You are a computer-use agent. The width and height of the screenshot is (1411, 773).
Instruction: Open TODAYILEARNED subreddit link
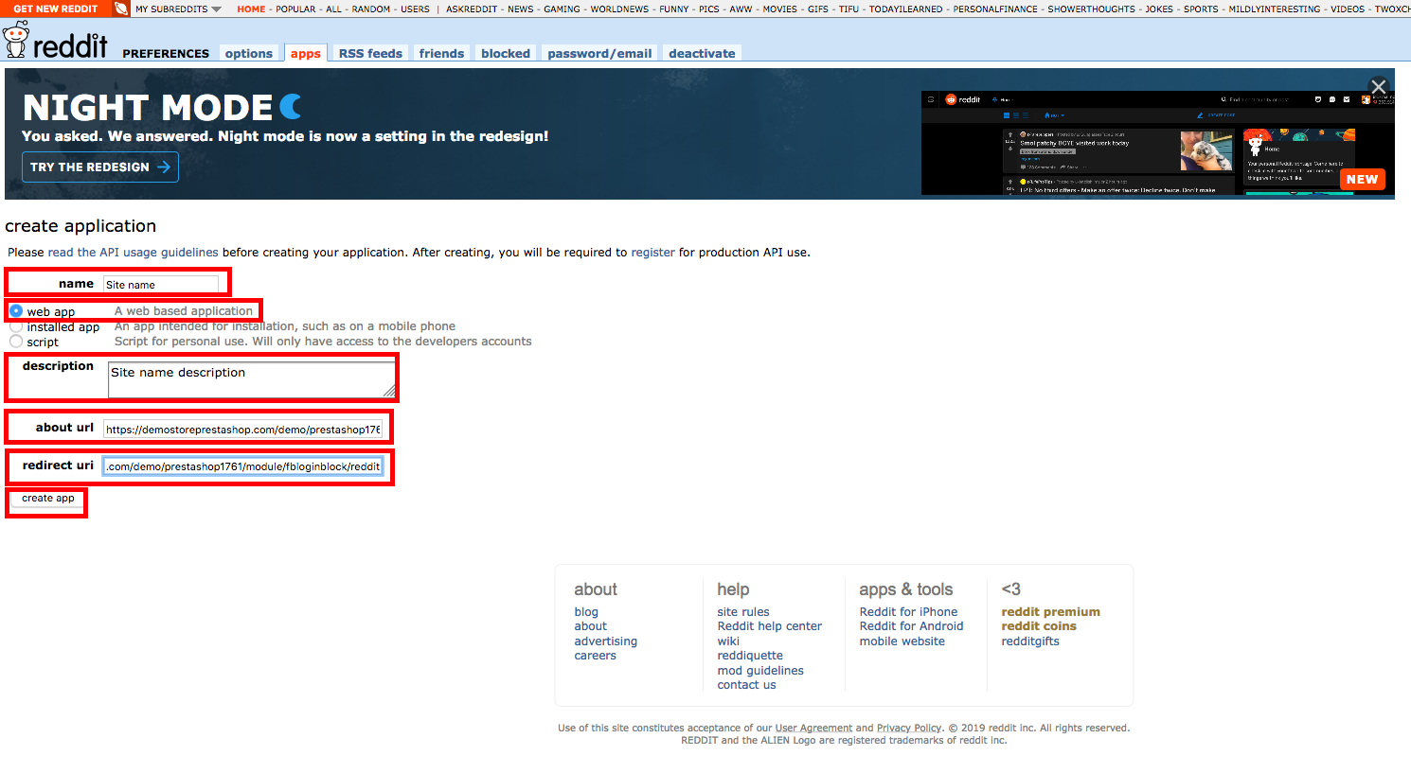[905, 9]
